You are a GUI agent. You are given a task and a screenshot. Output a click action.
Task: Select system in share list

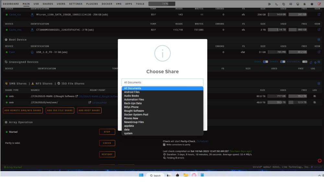tap(162, 133)
